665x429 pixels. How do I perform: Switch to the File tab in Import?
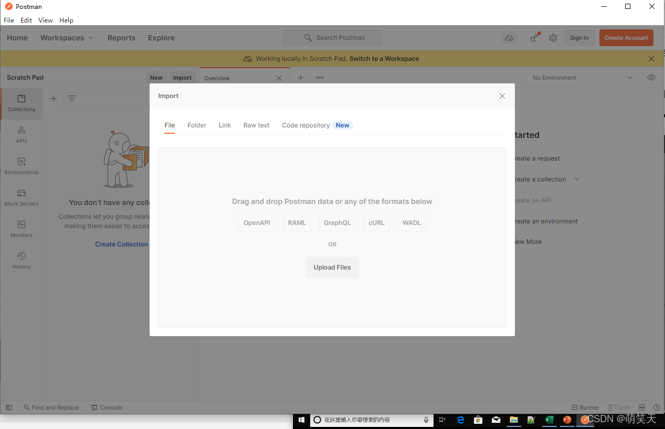170,125
